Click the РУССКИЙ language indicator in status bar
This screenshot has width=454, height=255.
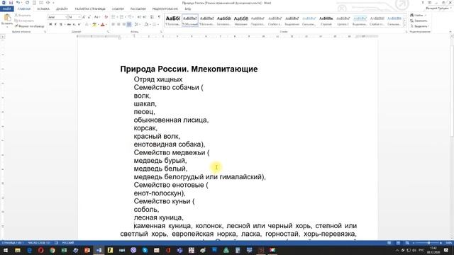[68, 243]
